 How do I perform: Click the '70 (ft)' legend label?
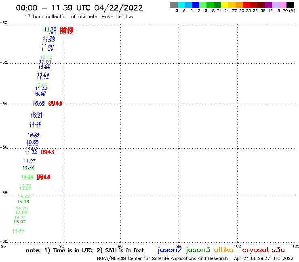tap(289, 11)
